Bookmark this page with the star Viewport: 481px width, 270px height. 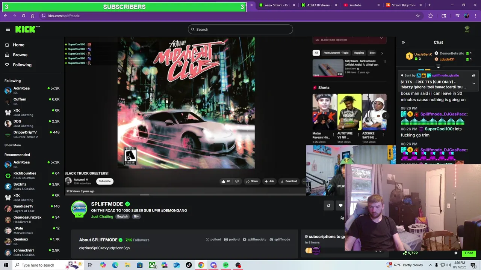(x=417, y=16)
